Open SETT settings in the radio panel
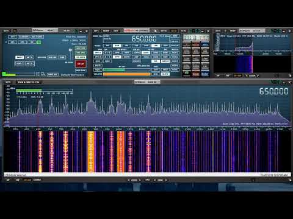Viewport: 293px width, 219px height. (x=6, y=31)
